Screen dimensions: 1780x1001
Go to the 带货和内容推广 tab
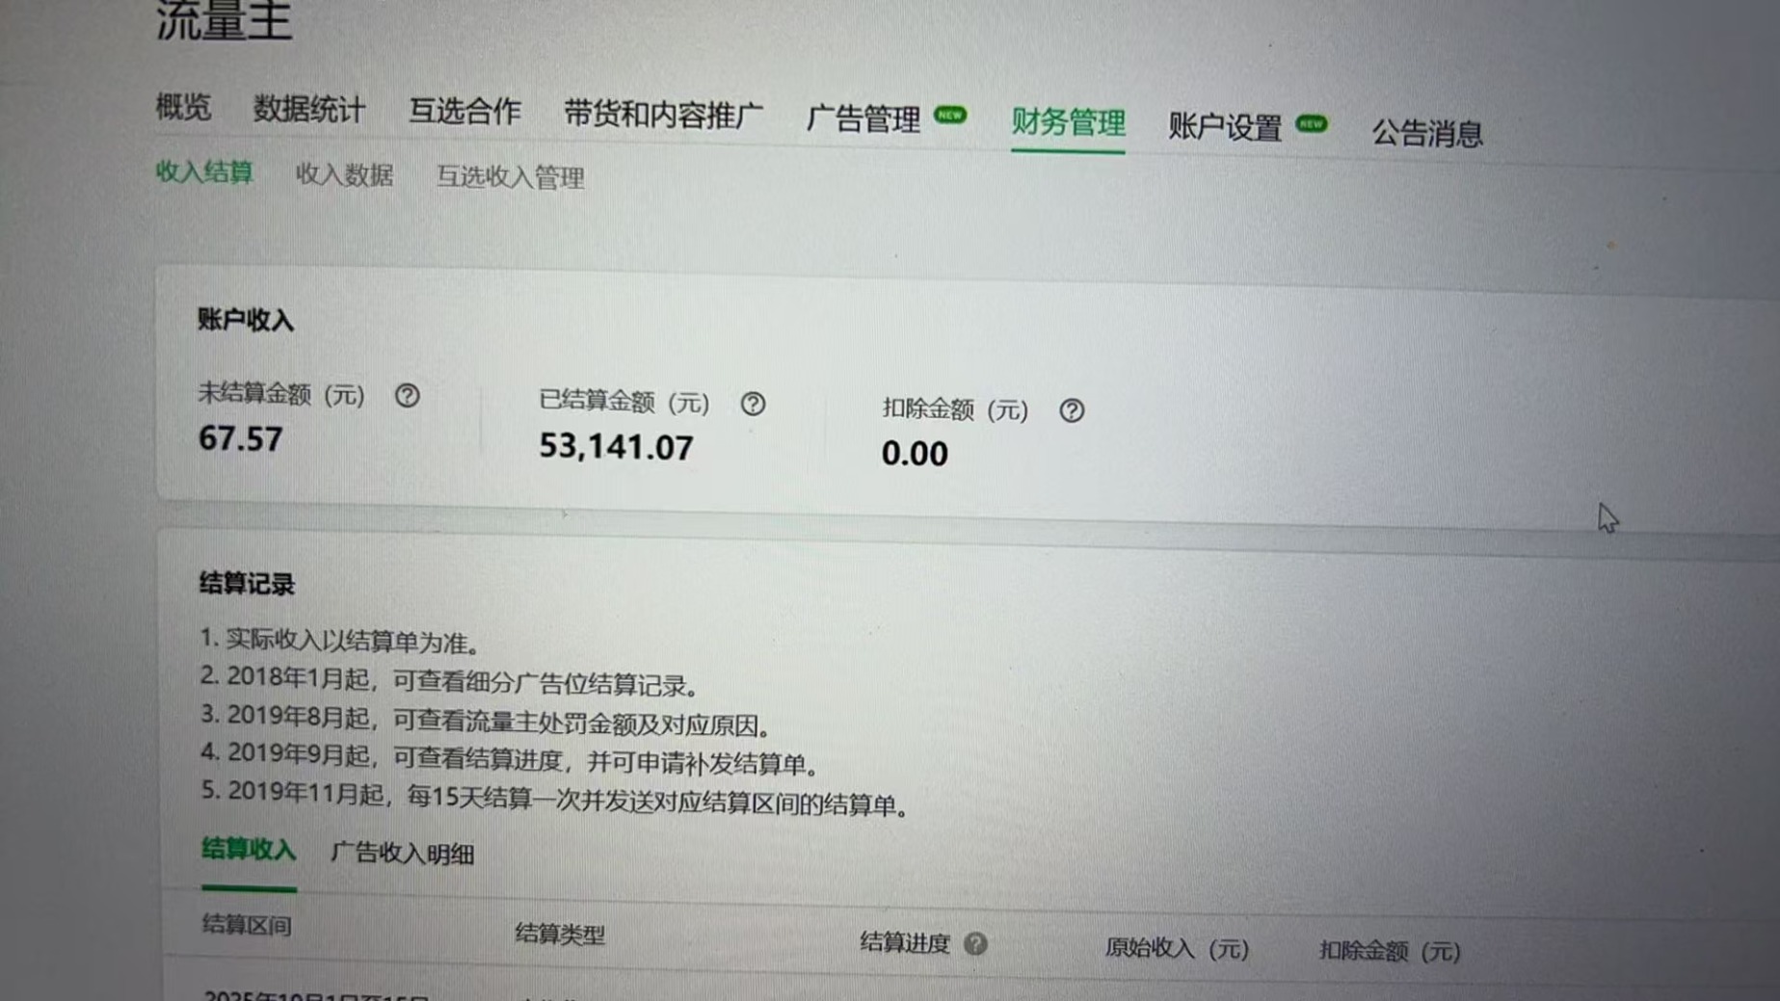pos(663,115)
